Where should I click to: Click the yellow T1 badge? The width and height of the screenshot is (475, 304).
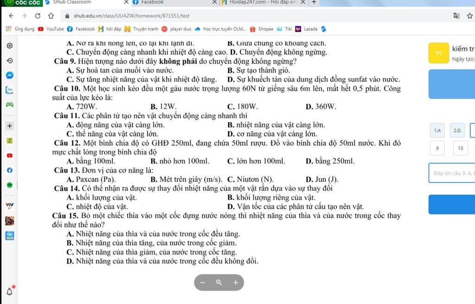(x=439, y=53)
